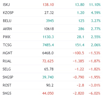
Task: Click the RUAL symbol name
Action: 7,61
